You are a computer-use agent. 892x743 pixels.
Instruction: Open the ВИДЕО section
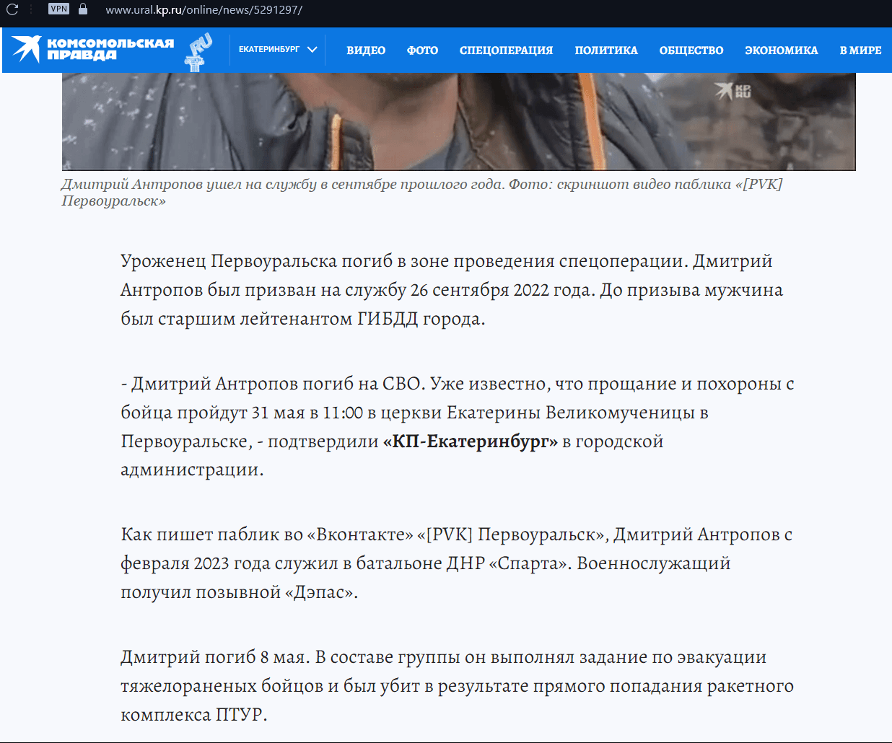(x=366, y=50)
